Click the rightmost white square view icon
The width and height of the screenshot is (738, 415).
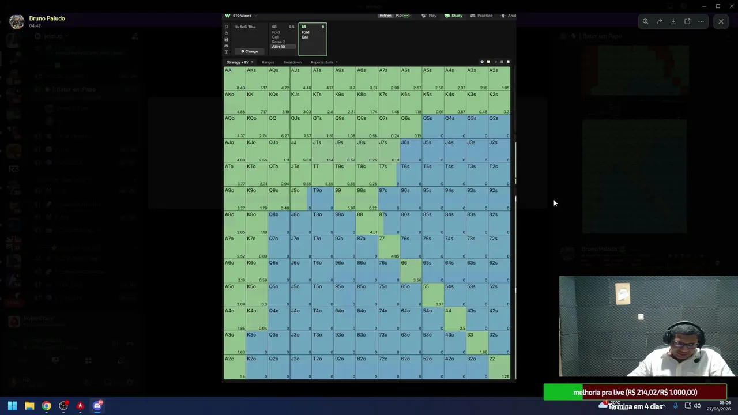508,62
